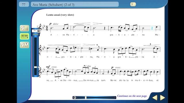Click the vertical tempo slider handle
184x103 pixels.
[35, 67]
